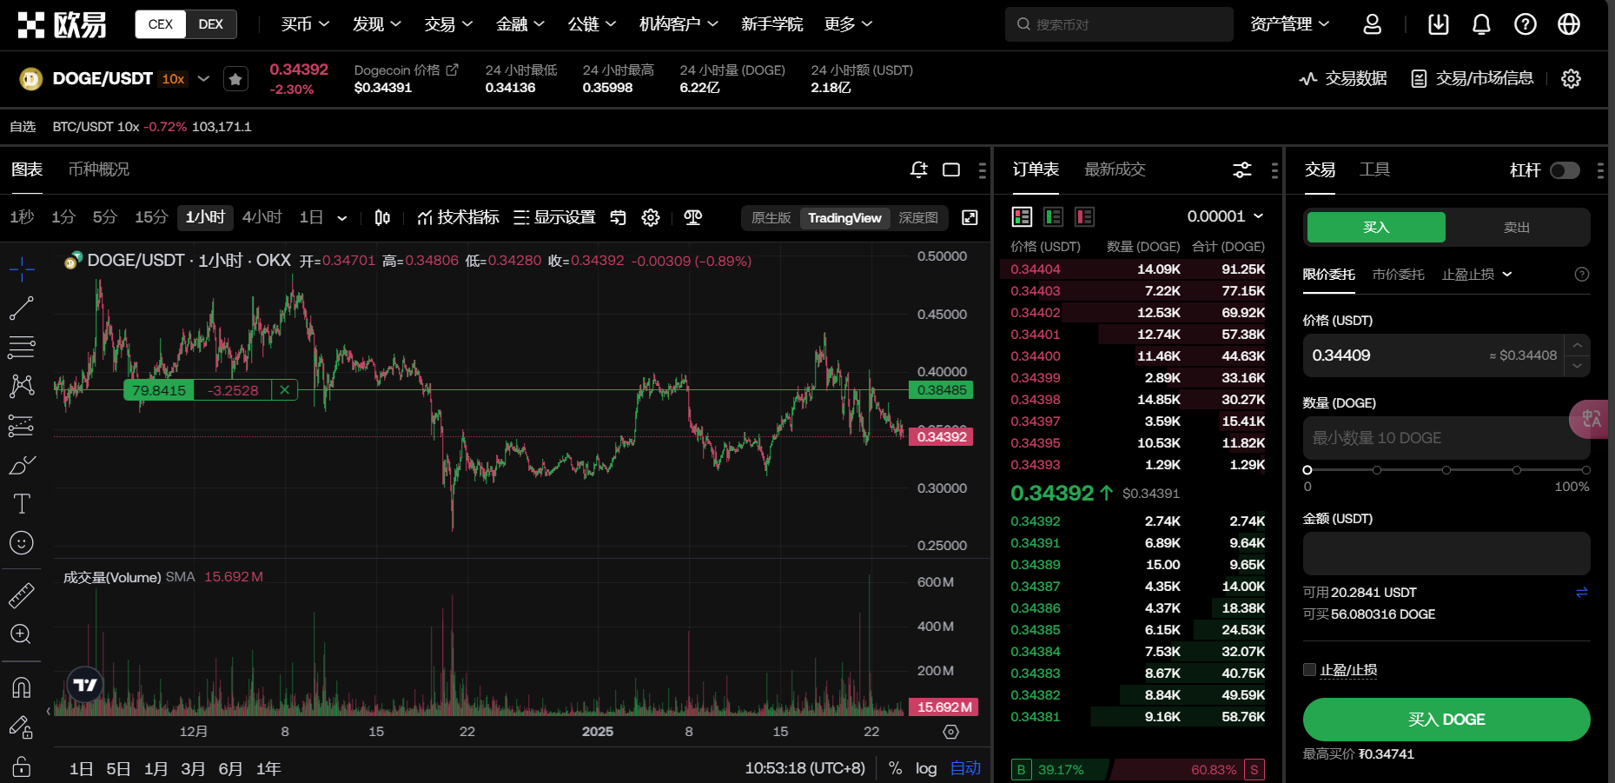Open 显示设置 display settings
1615x783 pixels.
pyautogui.click(x=554, y=217)
